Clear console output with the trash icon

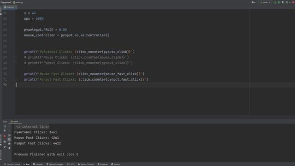pyautogui.click(x=9, y=148)
